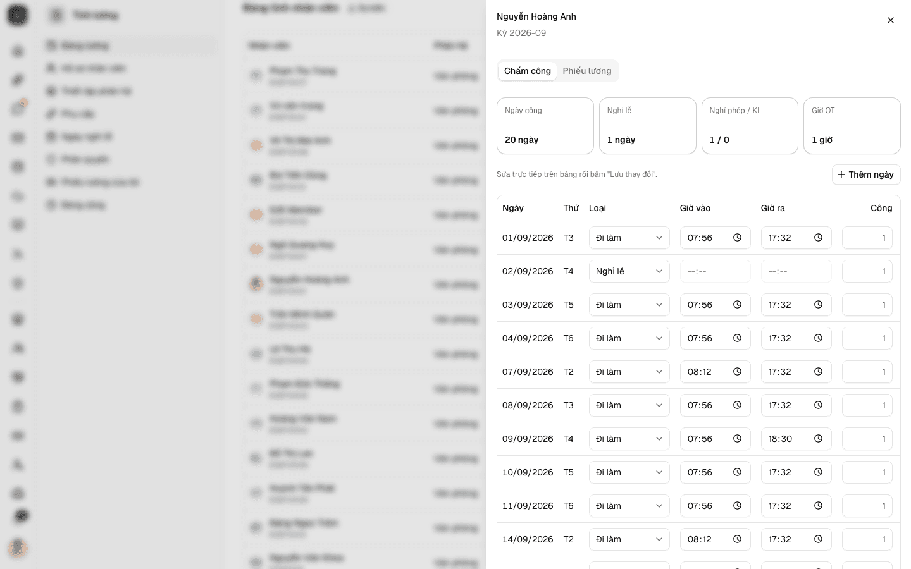911x569 pixels.
Task: Open Loại dropdown for 14/09/2026
Action: tap(629, 539)
